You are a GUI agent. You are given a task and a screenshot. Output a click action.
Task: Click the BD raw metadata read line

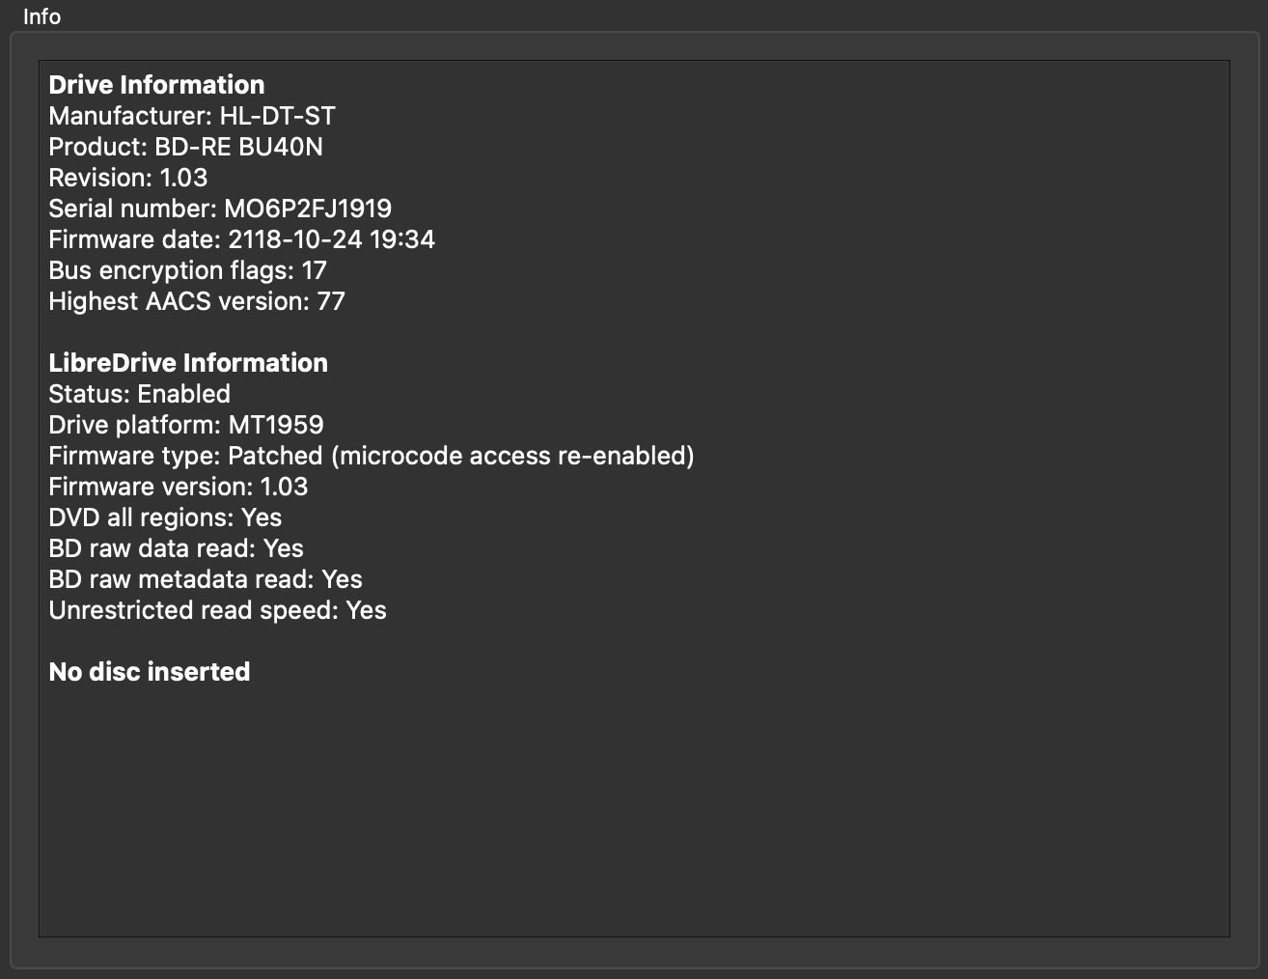point(206,579)
